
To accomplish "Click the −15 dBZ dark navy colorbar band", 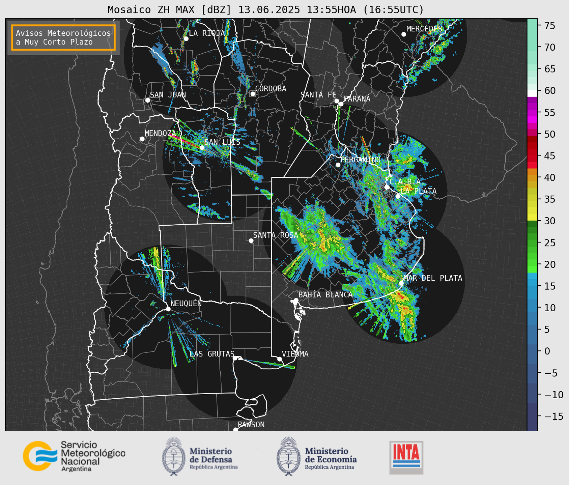I will click(532, 417).
